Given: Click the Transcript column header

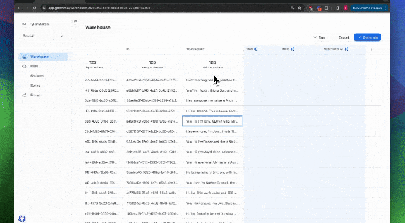Looking at the screenshot, I should point(195,49).
